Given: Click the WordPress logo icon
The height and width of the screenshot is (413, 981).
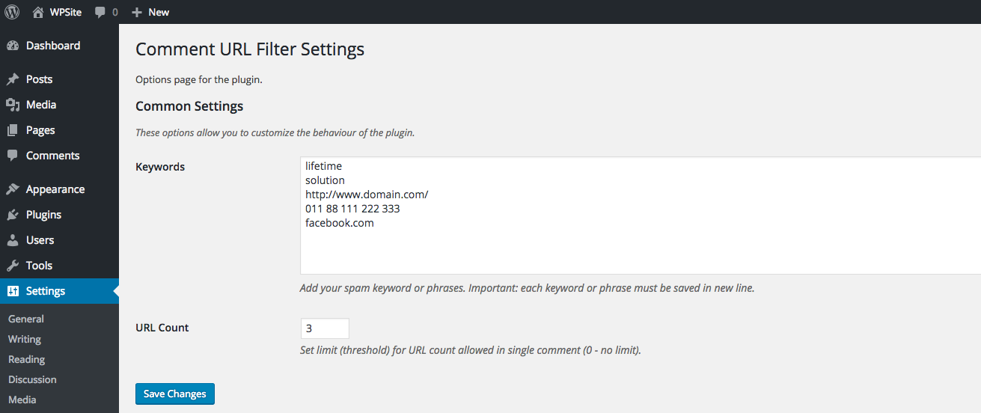Looking at the screenshot, I should [12, 12].
